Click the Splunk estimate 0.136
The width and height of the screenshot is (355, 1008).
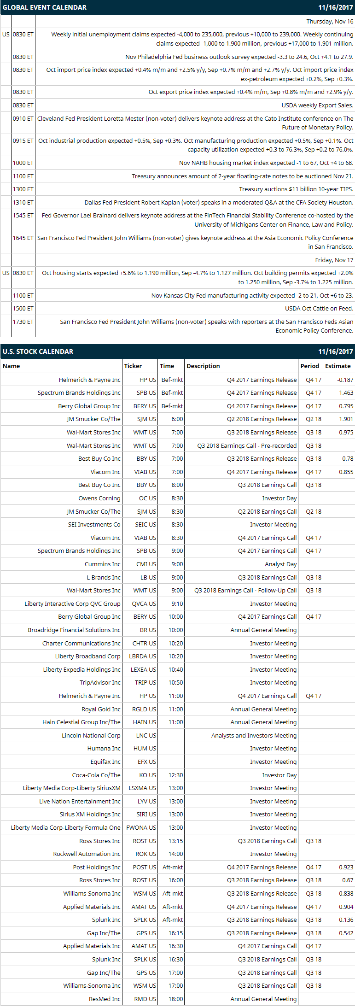point(346,920)
